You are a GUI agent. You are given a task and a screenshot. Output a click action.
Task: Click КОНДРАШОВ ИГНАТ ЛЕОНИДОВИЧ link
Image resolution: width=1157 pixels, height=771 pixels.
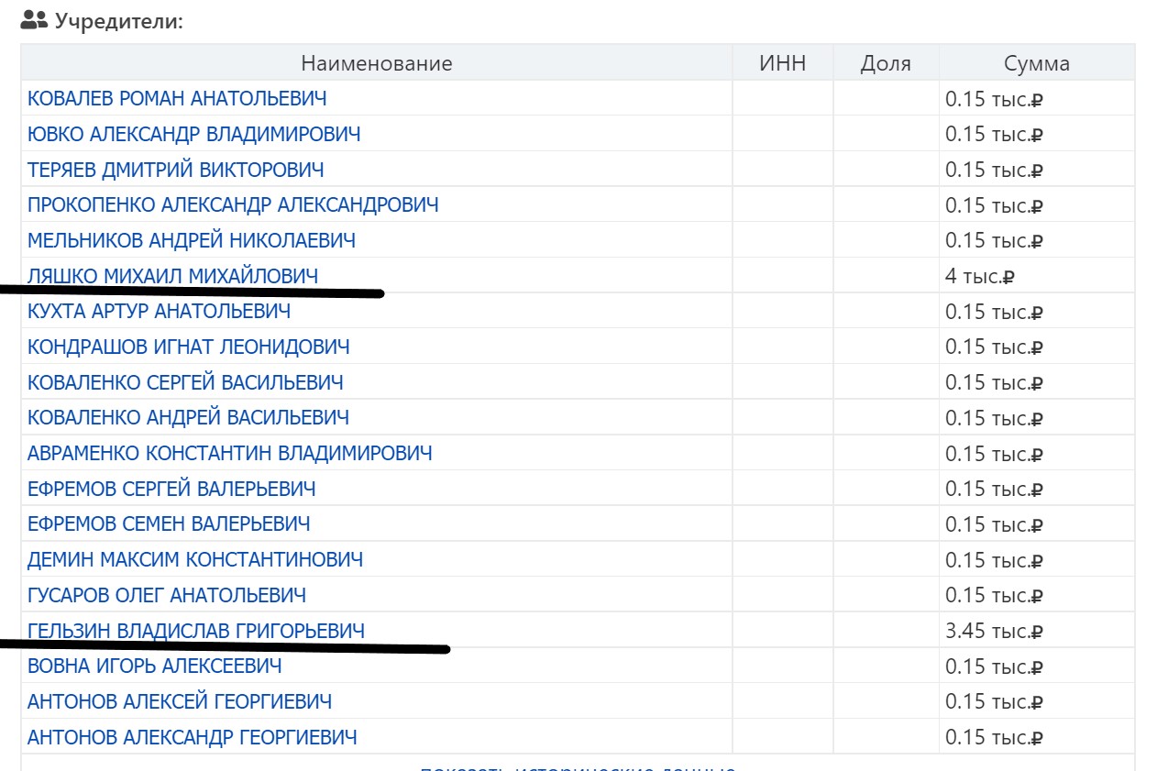188,347
